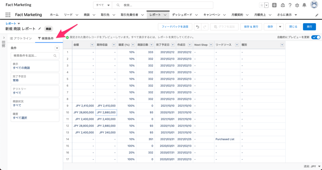Switch to the アウトライン tab
322x170 pixels.
point(21,38)
